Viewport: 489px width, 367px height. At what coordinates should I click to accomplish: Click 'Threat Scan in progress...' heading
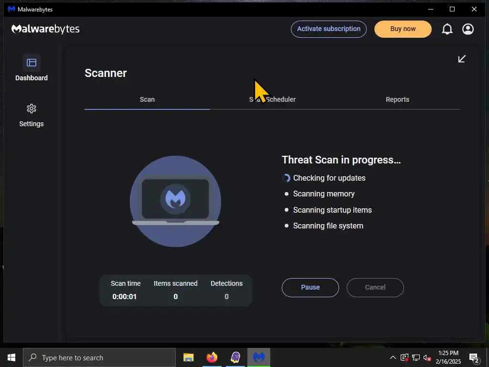(341, 160)
